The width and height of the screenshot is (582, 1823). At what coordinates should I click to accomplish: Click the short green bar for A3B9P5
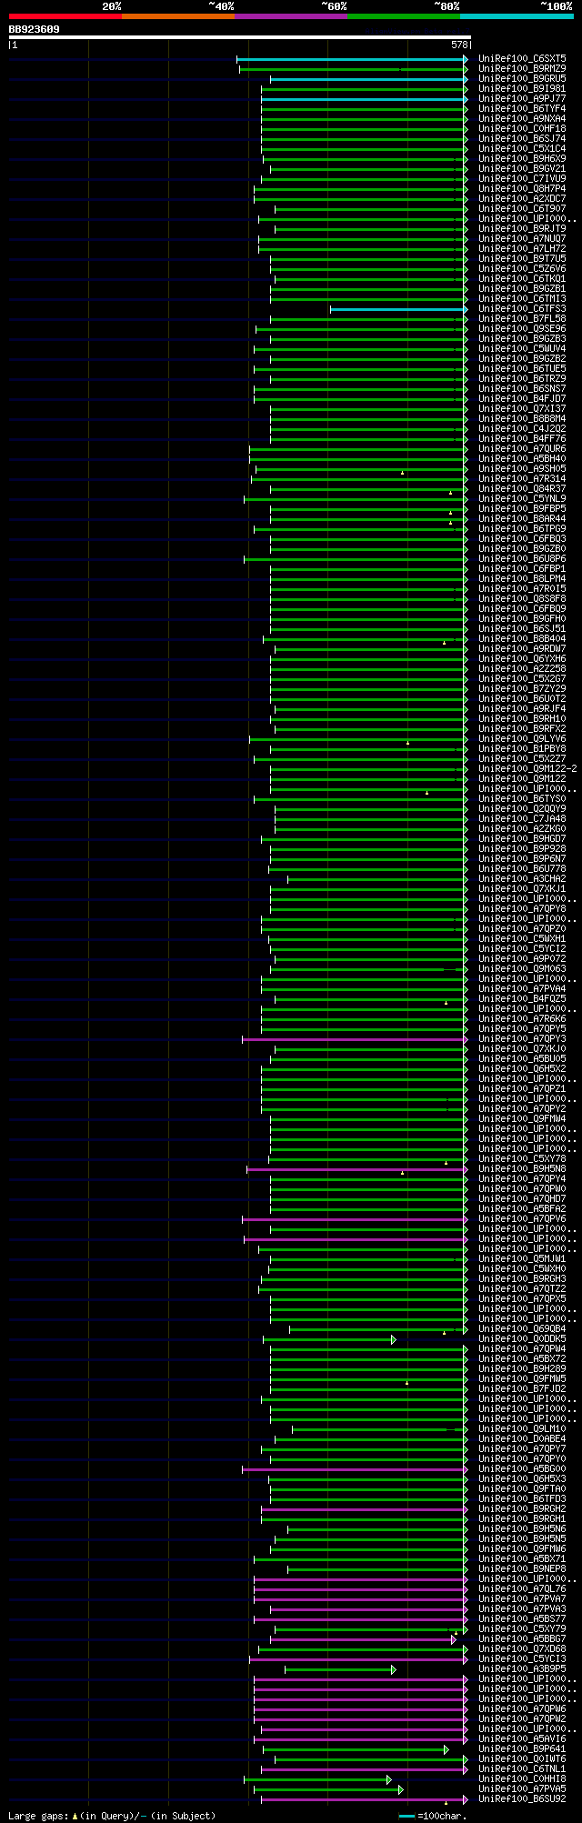340,1669
